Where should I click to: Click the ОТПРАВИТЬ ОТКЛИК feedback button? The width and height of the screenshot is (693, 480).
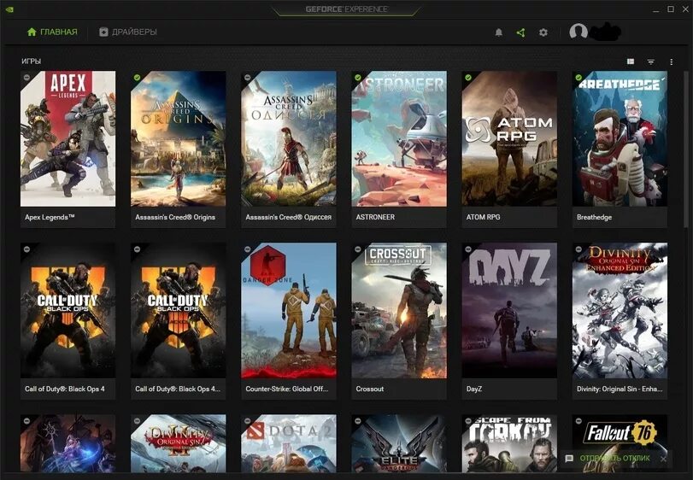tap(614, 459)
